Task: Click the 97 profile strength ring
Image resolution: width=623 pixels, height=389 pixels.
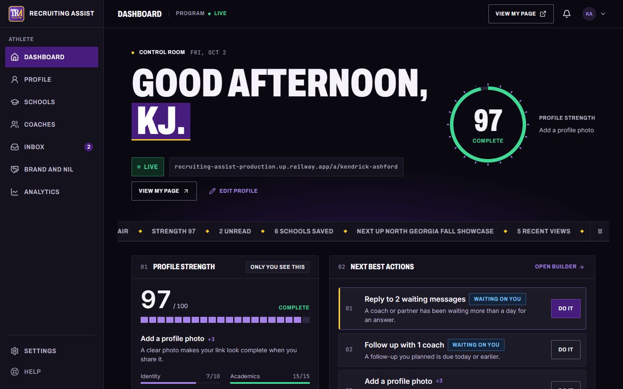Action: [488, 124]
